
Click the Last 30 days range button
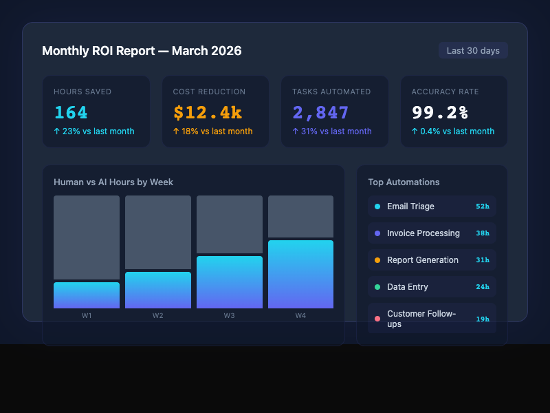(x=473, y=50)
